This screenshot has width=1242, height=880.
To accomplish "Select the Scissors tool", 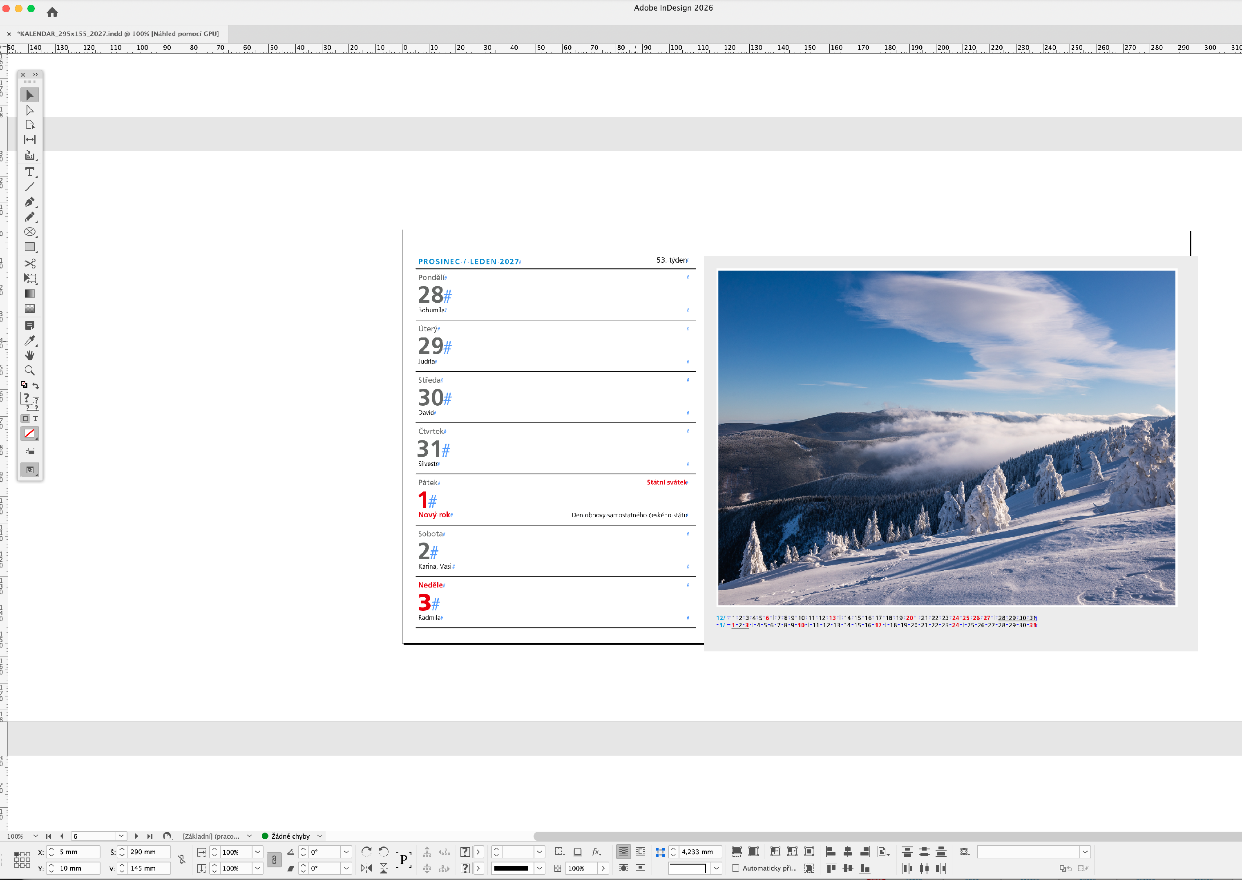I will [30, 264].
